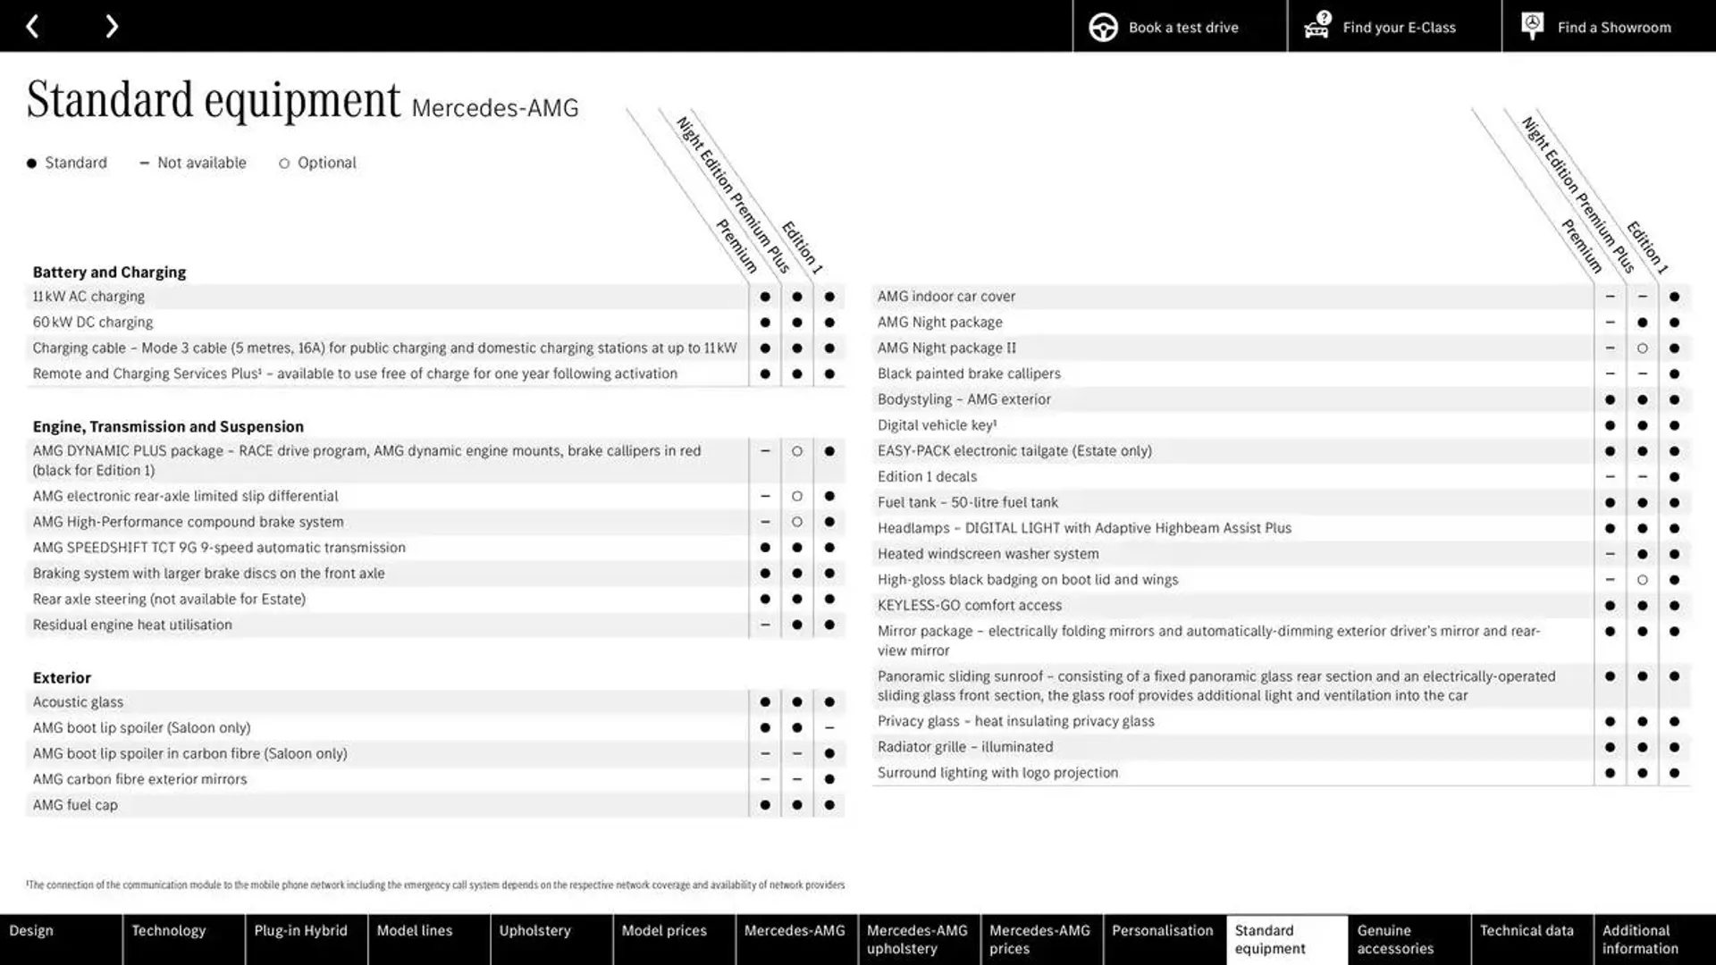1716x965 pixels.
Task: Click the Find your E-Class icon
Action: (x=1316, y=26)
